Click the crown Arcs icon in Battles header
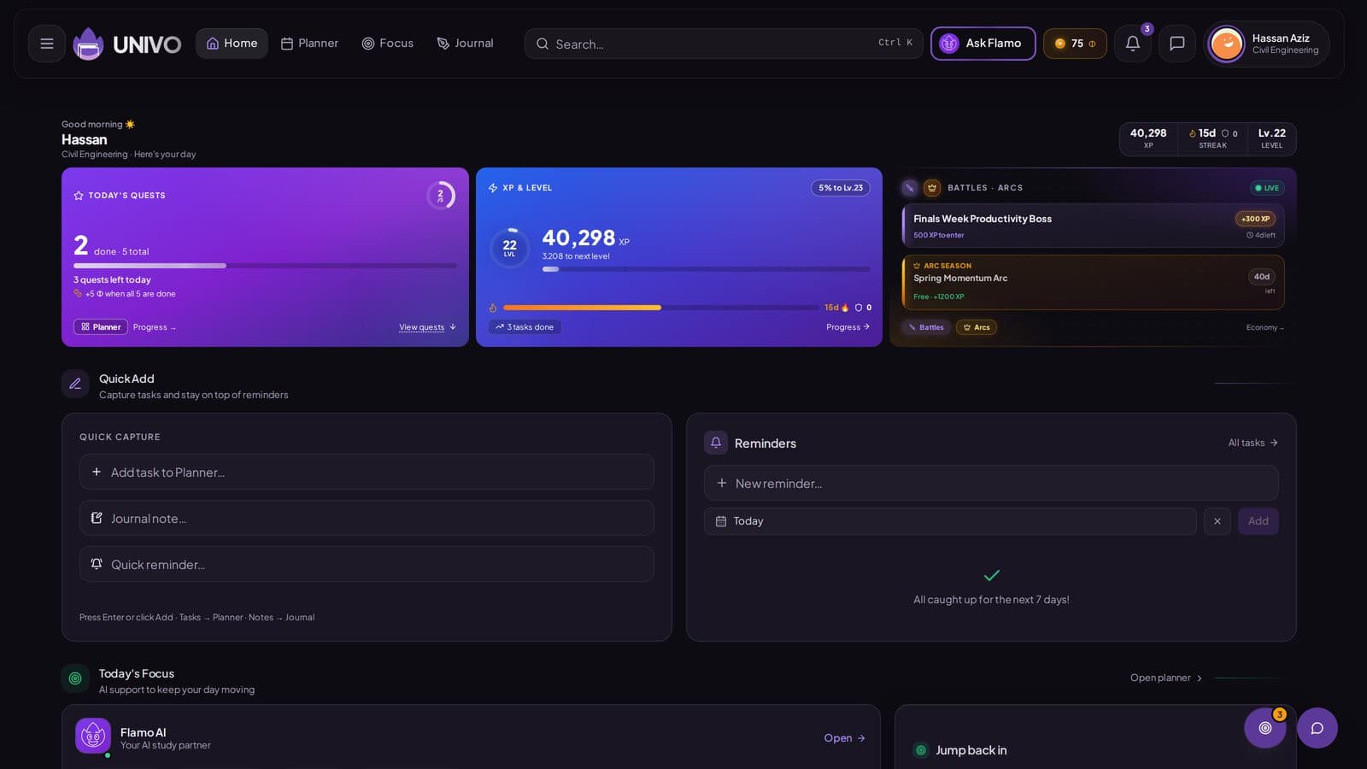The height and width of the screenshot is (769, 1367). coord(932,187)
